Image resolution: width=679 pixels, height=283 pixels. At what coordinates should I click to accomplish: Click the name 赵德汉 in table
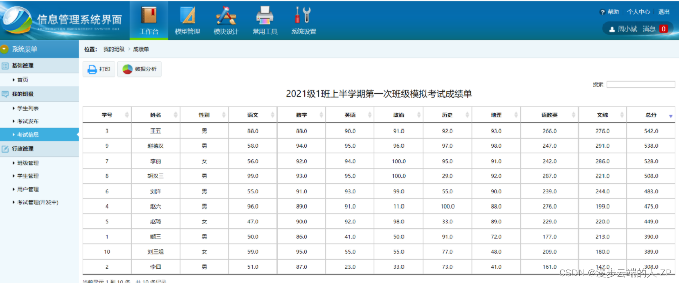[156, 146]
